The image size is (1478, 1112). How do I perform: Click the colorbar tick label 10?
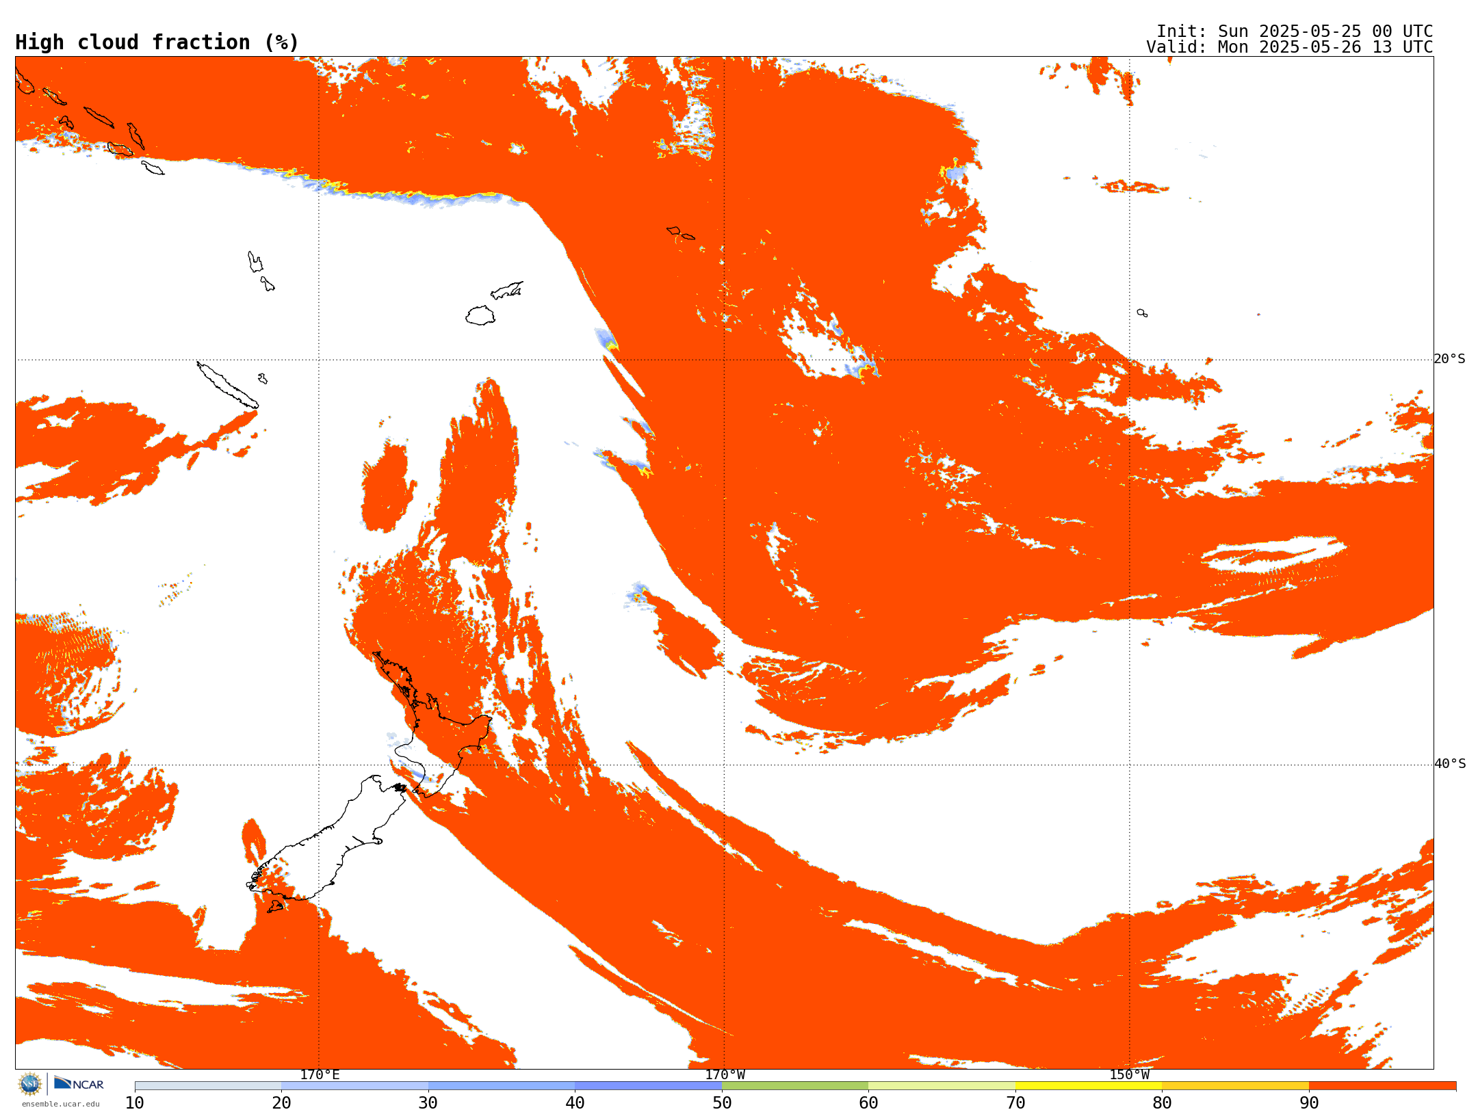tap(135, 1103)
